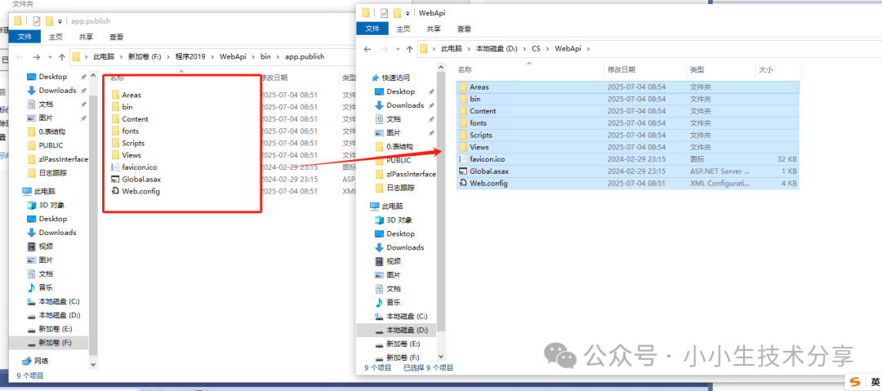Click 此电脑 breadcrumb in WebApi address bar
Image resolution: width=882 pixels, height=391 pixels.
coord(452,49)
